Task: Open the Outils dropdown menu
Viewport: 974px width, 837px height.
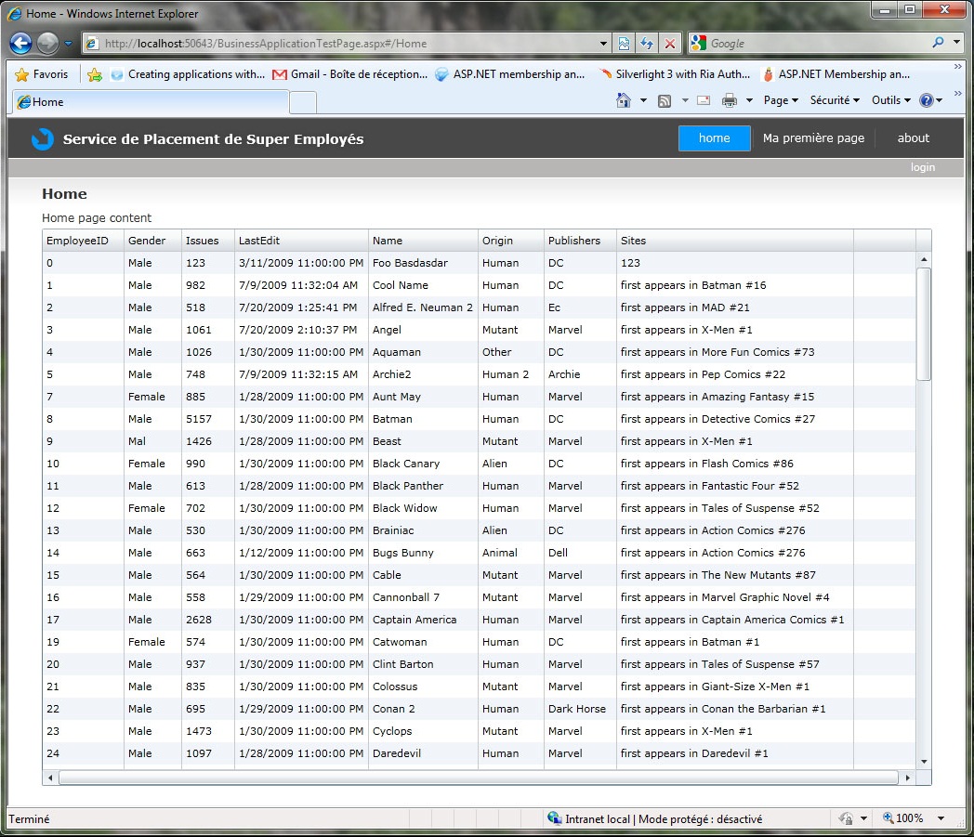Action: point(890,100)
